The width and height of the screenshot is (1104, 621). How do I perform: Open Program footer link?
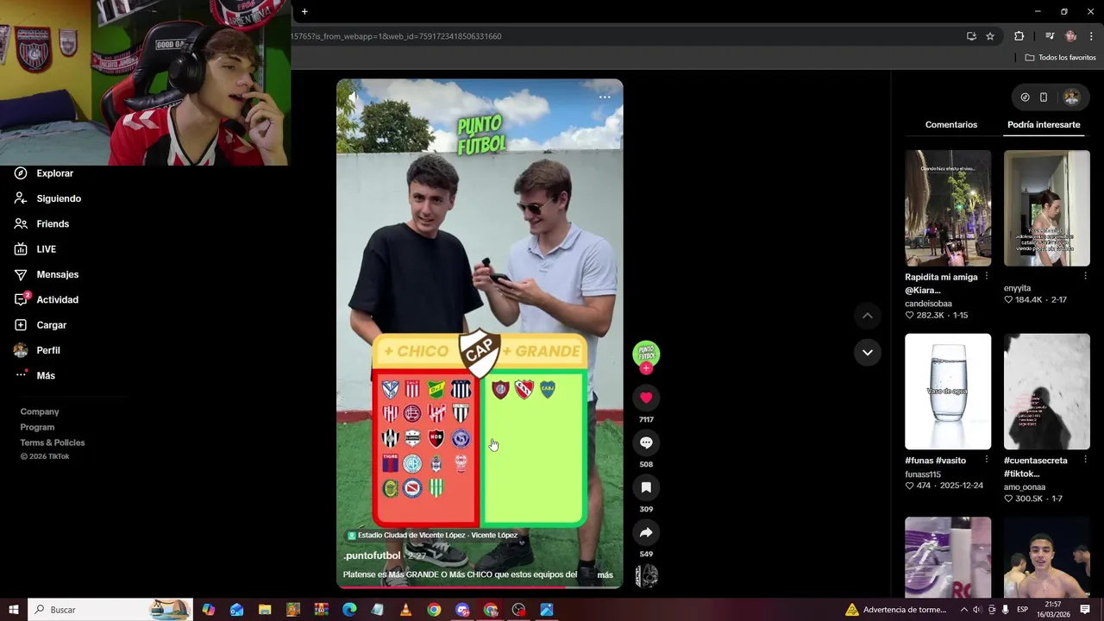tap(37, 428)
